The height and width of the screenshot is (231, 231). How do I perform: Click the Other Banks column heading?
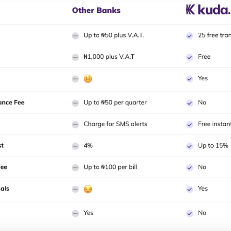tap(96, 11)
